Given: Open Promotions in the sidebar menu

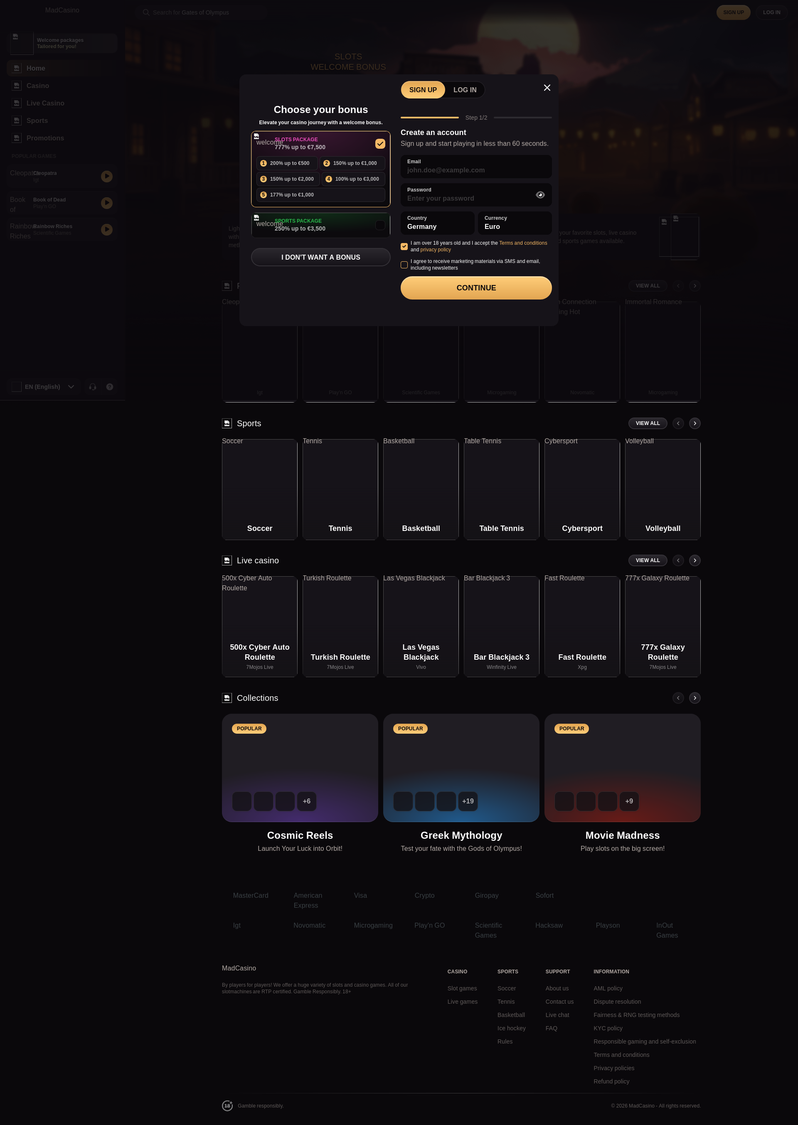Looking at the screenshot, I should [x=62, y=138].
